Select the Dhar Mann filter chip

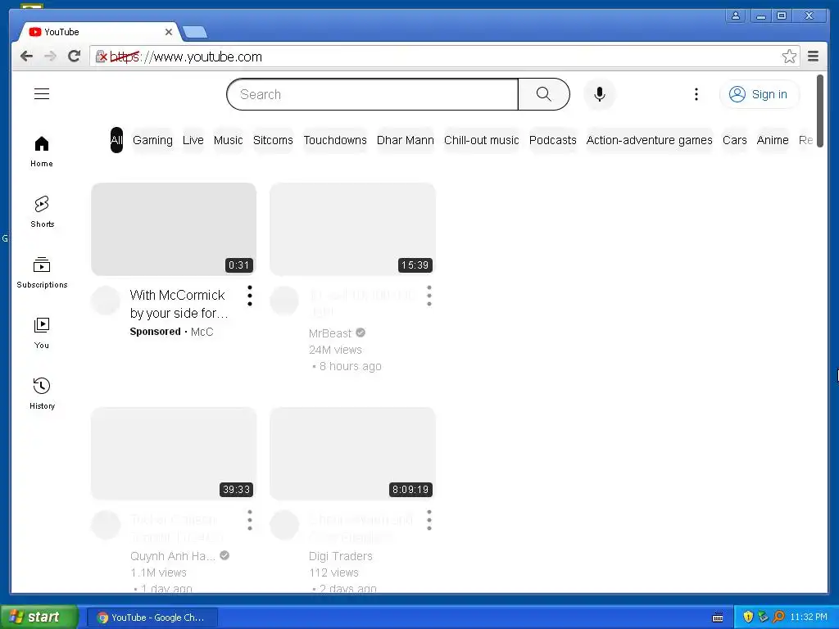405,140
